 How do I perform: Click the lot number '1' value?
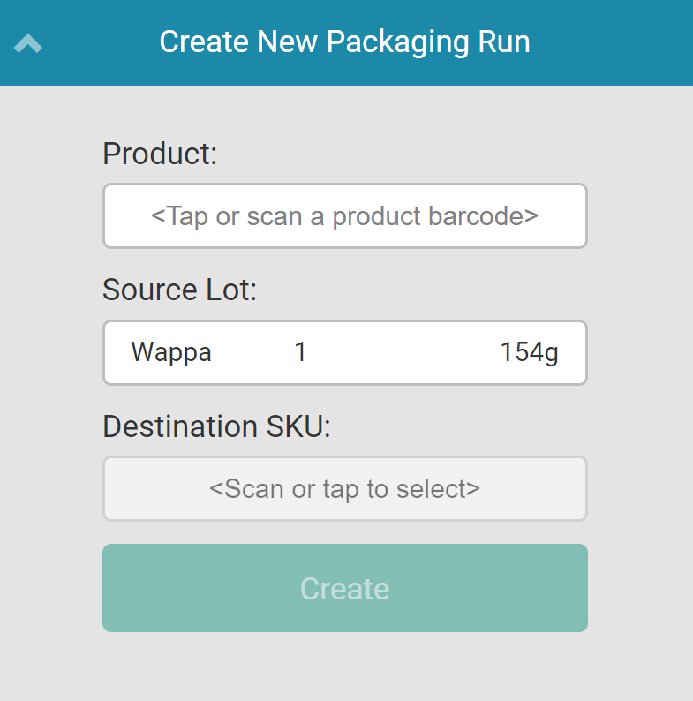[x=300, y=352]
